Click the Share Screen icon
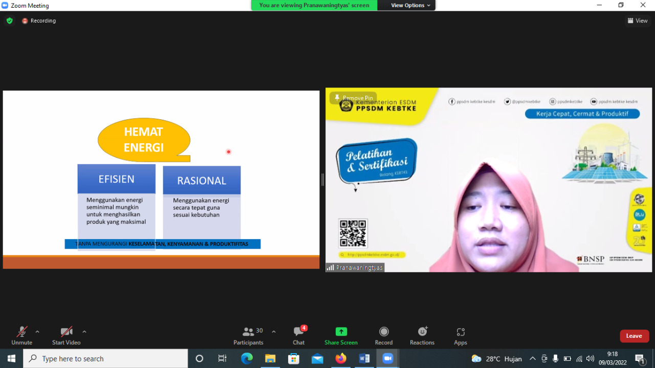The height and width of the screenshot is (368, 655). pos(341,332)
